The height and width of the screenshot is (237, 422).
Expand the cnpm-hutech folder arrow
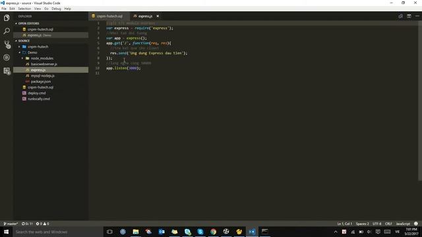pos(19,47)
